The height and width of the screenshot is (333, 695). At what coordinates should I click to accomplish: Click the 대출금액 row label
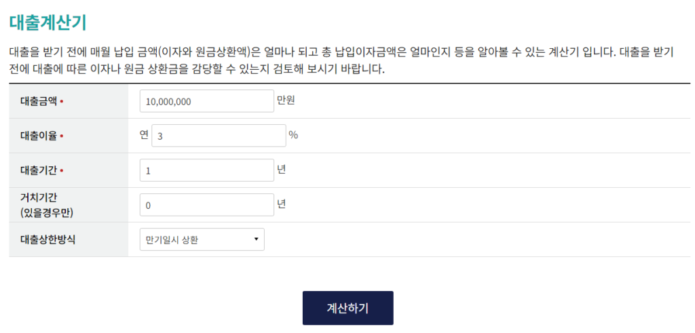pos(39,102)
